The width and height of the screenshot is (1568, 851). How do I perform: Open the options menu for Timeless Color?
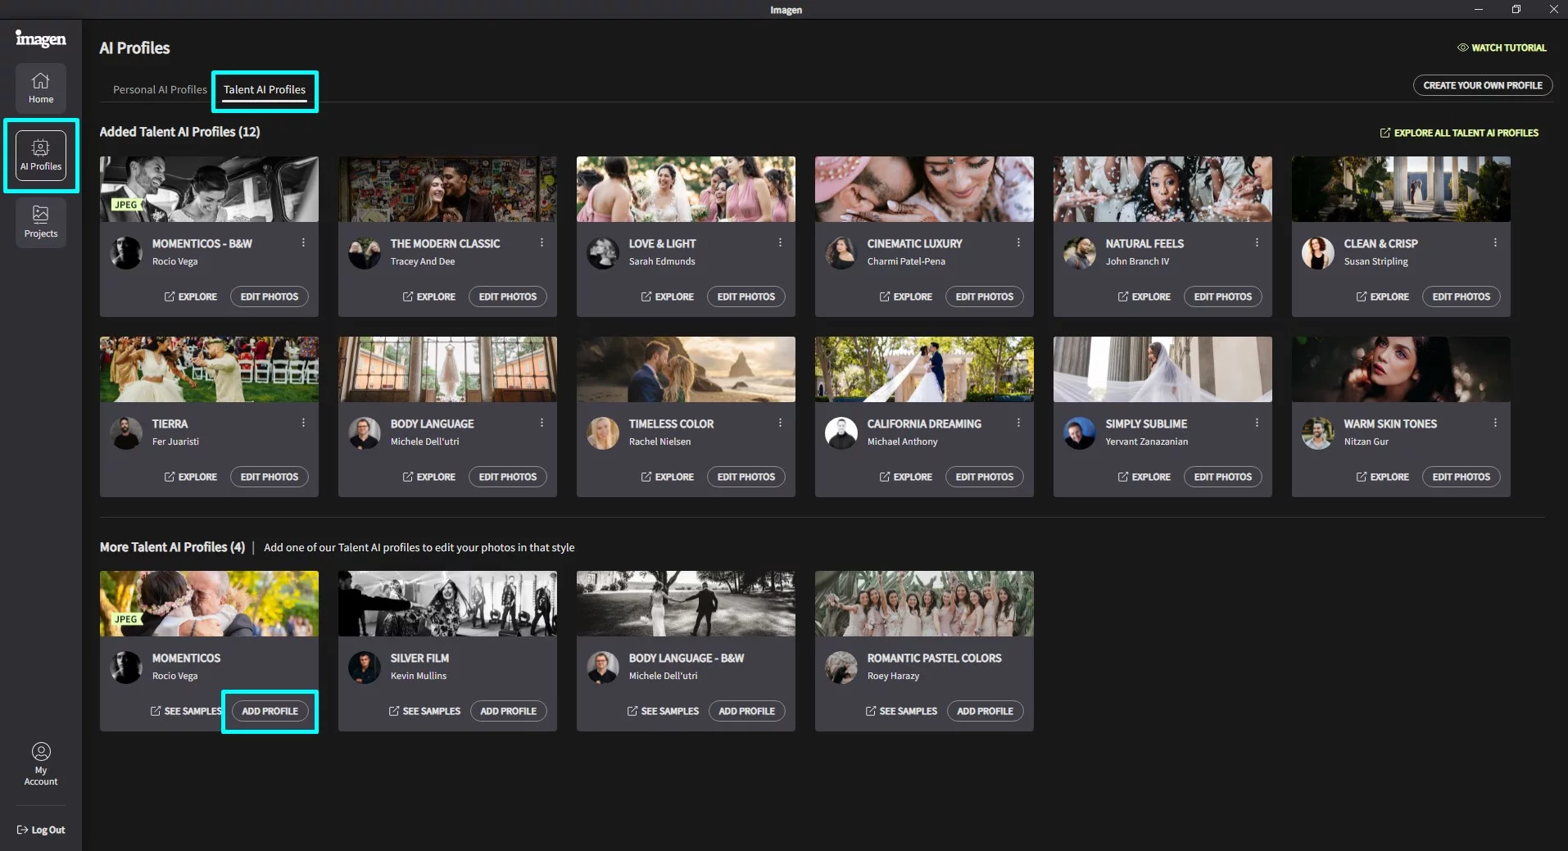point(780,423)
